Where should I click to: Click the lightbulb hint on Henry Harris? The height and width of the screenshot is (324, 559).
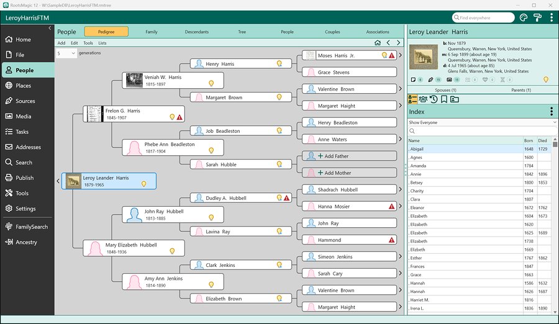279,63
